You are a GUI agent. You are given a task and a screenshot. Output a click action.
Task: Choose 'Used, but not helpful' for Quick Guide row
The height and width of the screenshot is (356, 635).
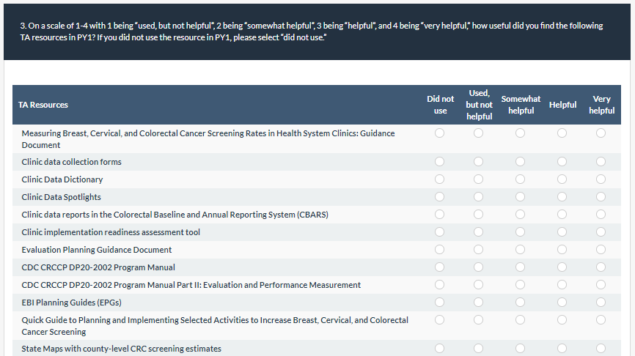pos(479,320)
